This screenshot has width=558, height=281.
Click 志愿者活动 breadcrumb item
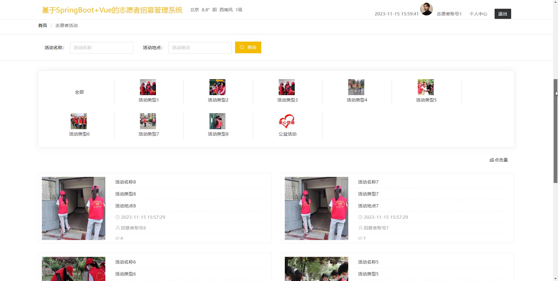point(67,26)
